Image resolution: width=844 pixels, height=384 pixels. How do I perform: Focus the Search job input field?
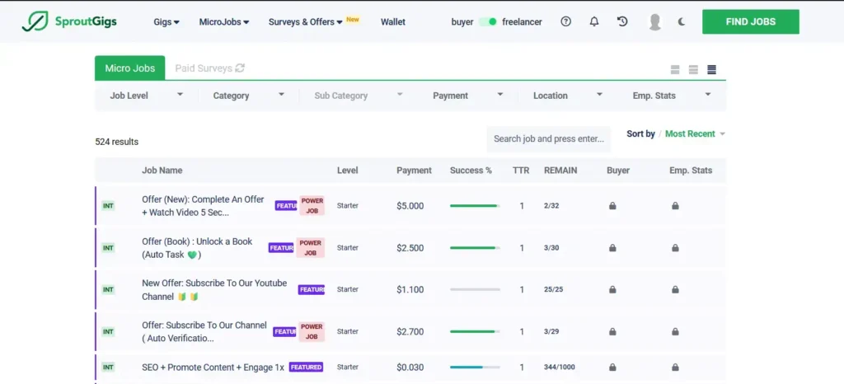[x=548, y=138]
